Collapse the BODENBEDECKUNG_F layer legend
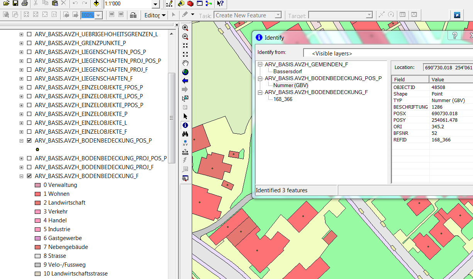The height and width of the screenshot is (279, 473). point(22,176)
